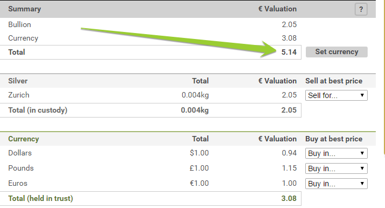Click the Pounds row label
This screenshot has height=208, width=385.
21,168
